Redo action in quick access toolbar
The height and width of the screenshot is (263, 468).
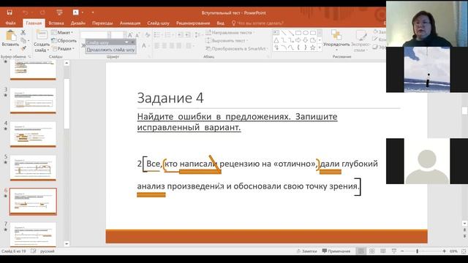pyautogui.click(x=42, y=12)
